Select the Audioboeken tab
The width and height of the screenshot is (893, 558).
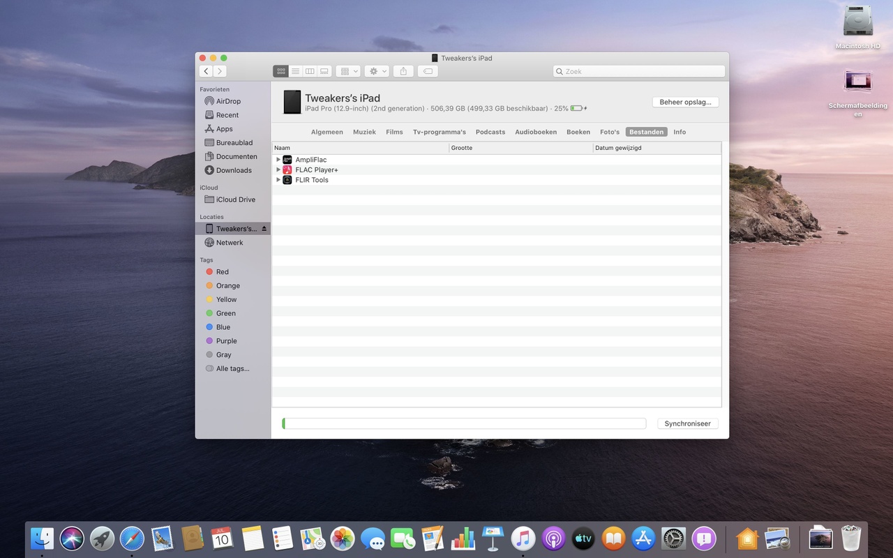[x=536, y=132]
